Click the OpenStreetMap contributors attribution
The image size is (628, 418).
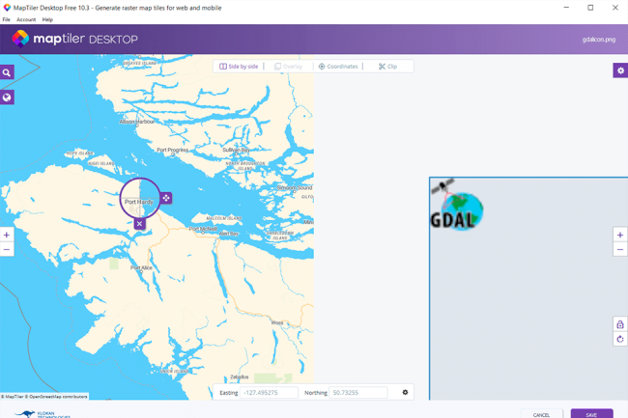pyautogui.click(x=58, y=397)
